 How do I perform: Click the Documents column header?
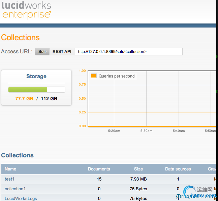point(99,169)
